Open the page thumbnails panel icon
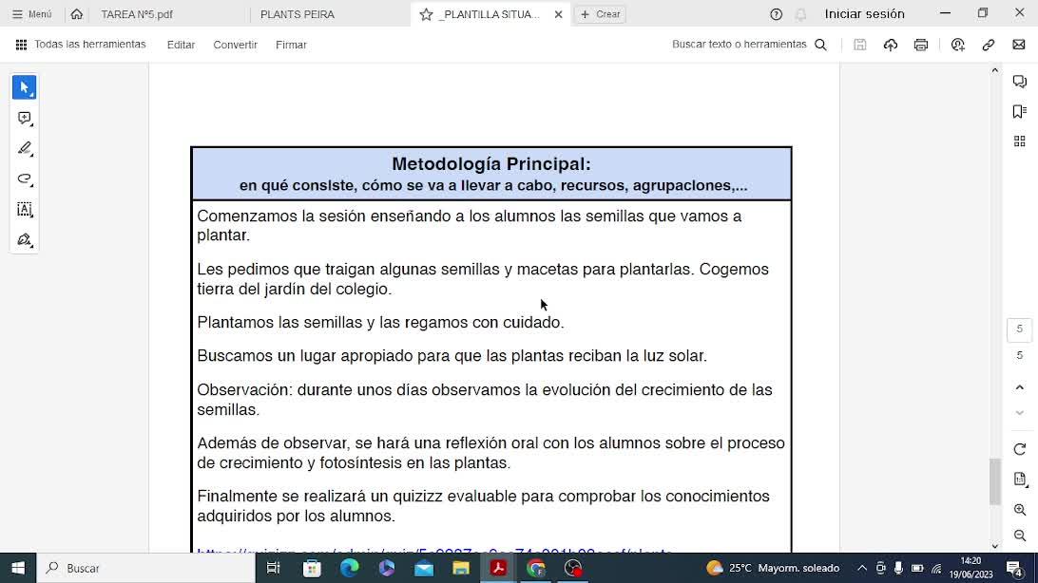Screen dimensions: 1038x583 point(1019,141)
